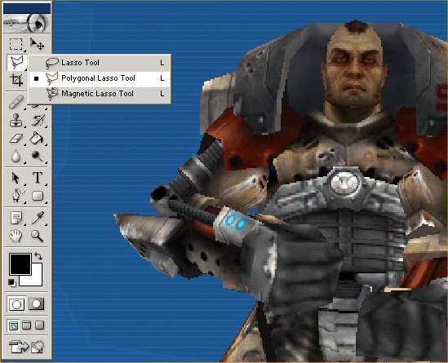Switch to Standard editing mode
Image resolution: width=448 pixels, height=363 pixels.
(x=16, y=304)
